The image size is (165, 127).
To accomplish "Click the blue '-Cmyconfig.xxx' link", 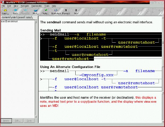I will [x=96, y=75].
